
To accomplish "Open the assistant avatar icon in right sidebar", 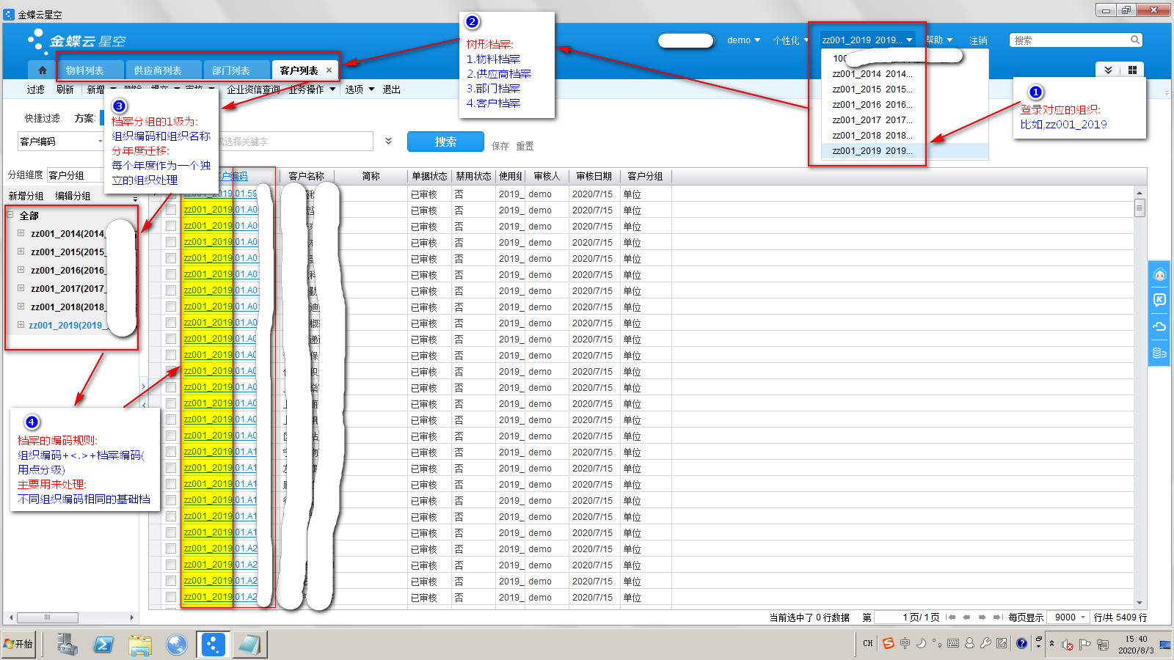I will (1159, 275).
